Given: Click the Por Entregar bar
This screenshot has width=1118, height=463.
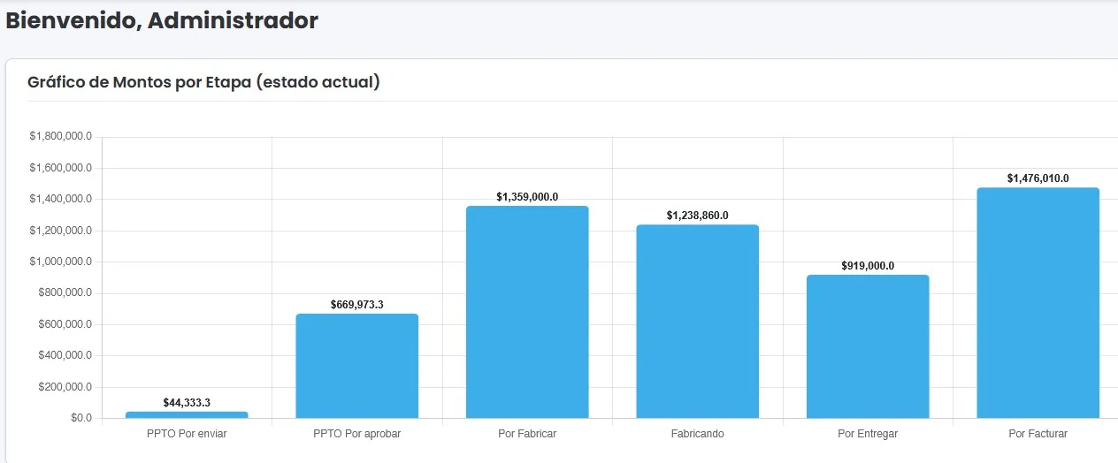Looking at the screenshot, I should coord(868,346).
